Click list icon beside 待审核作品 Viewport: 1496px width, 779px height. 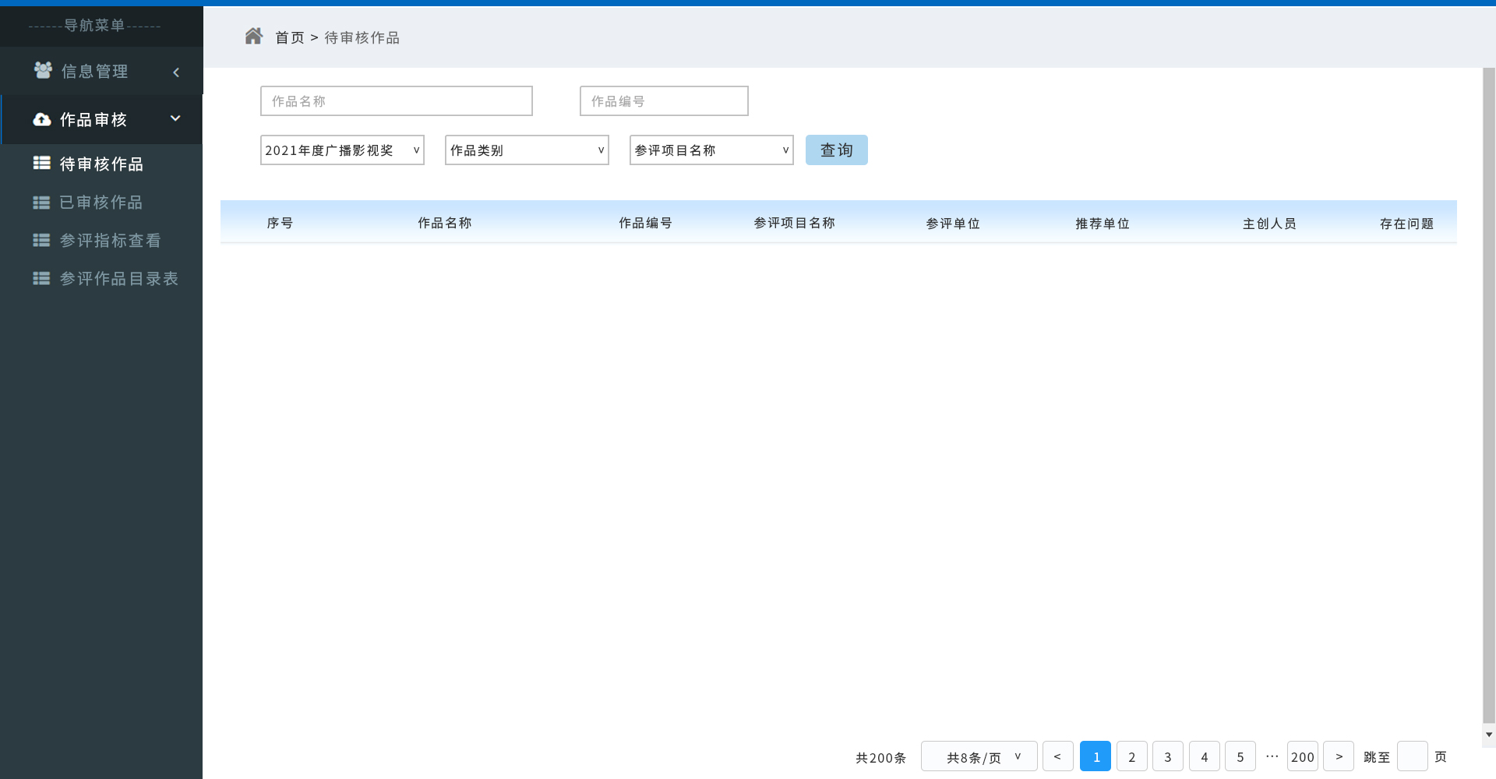(41, 163)
